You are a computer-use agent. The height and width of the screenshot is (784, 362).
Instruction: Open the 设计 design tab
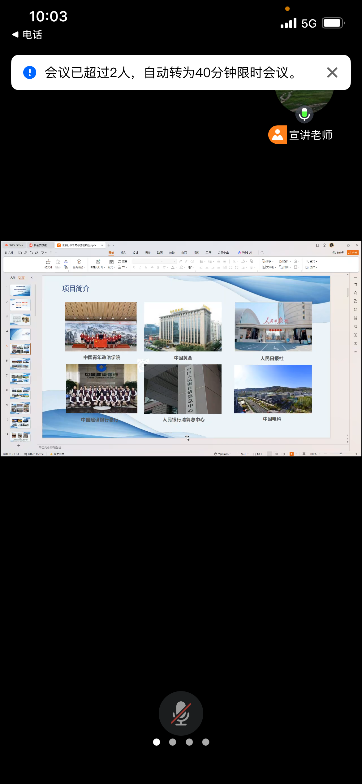(x=136, y=253)
